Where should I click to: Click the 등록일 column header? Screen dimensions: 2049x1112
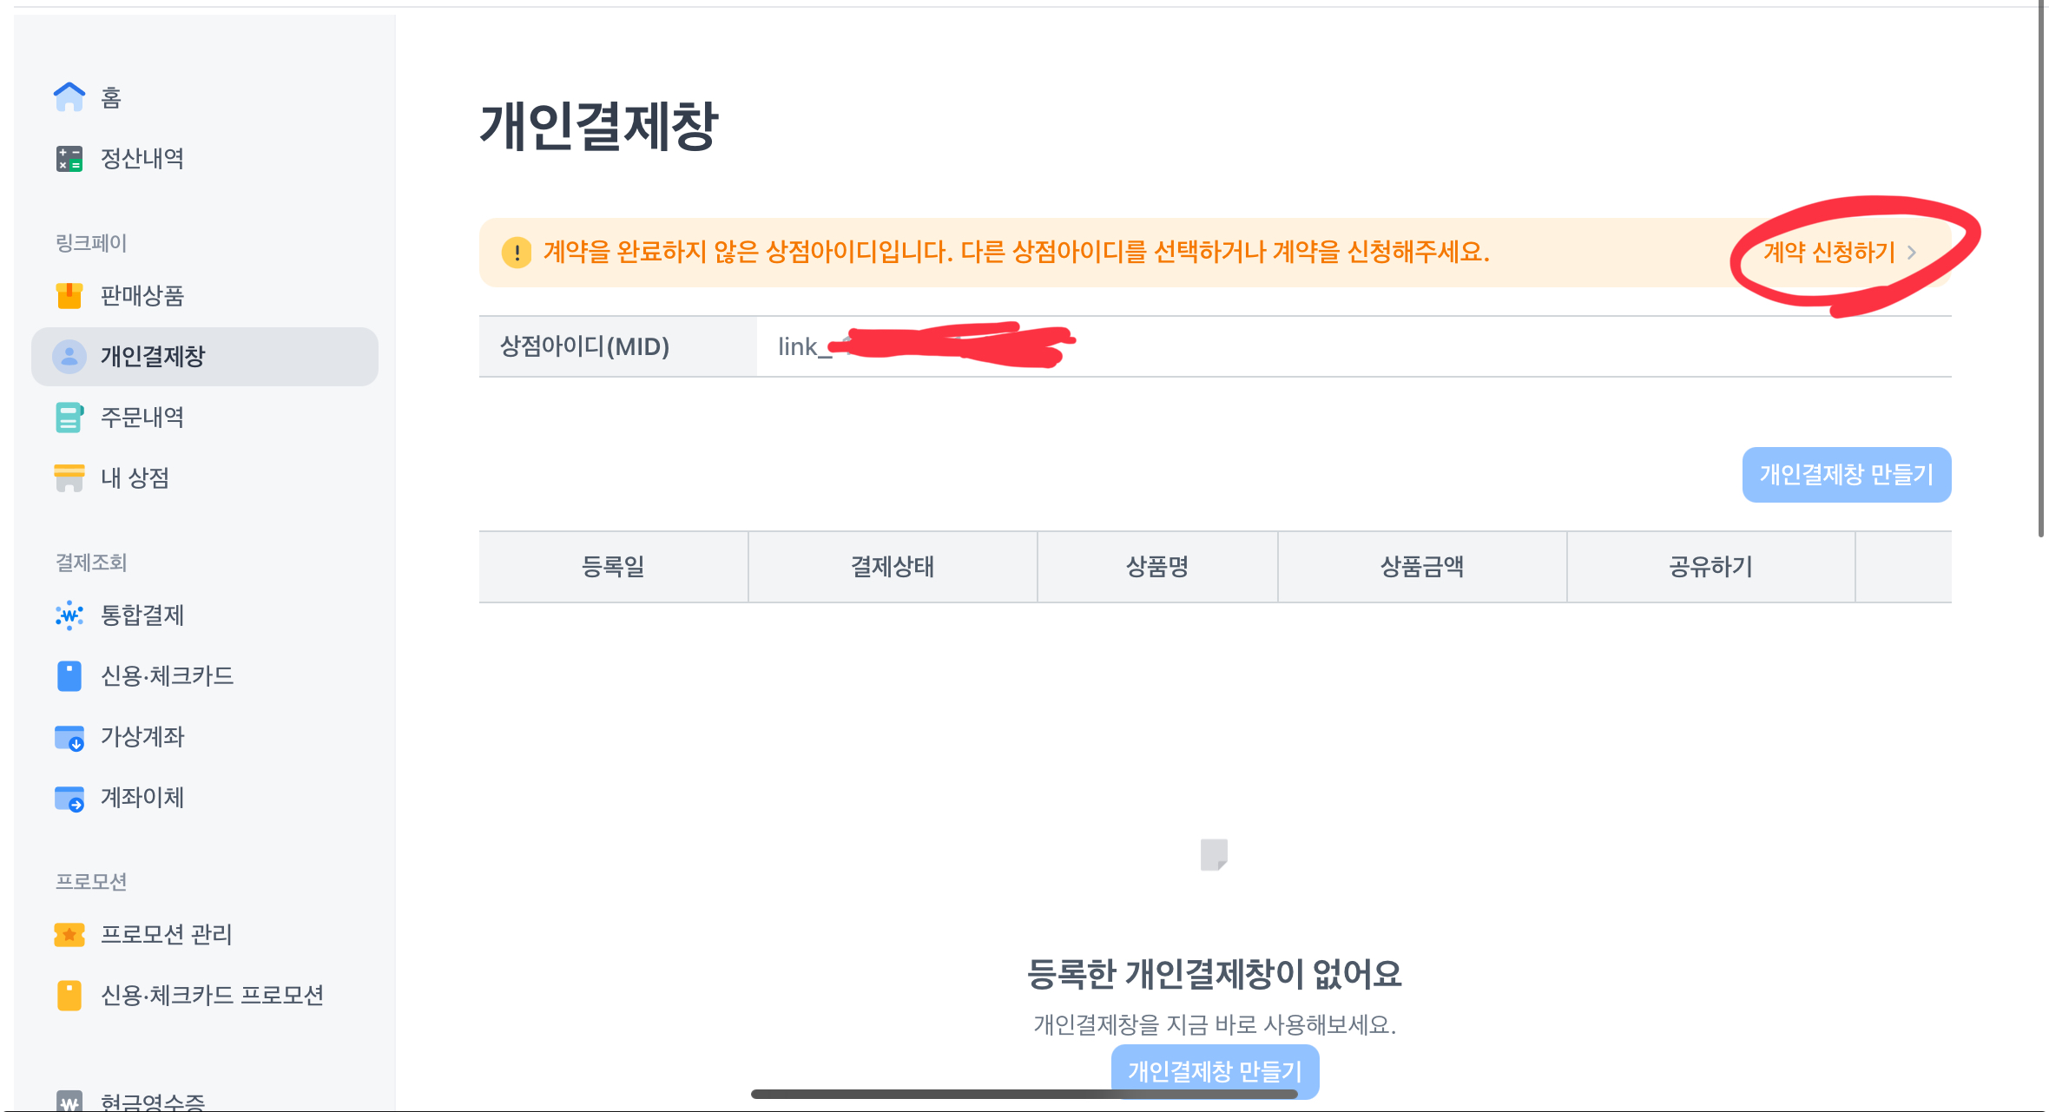pyautogui.click(x=613, y=567)
